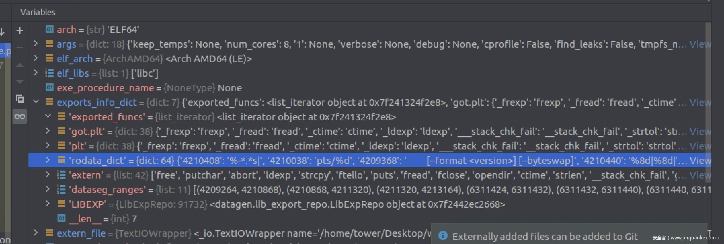Viewport: 724px width, 244px height.
Task: Click the add new watch plus icon
Action: tap(20, 30)
